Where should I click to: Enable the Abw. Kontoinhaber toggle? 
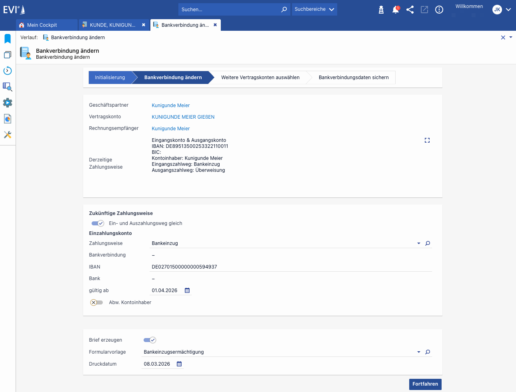pos(96,302)
